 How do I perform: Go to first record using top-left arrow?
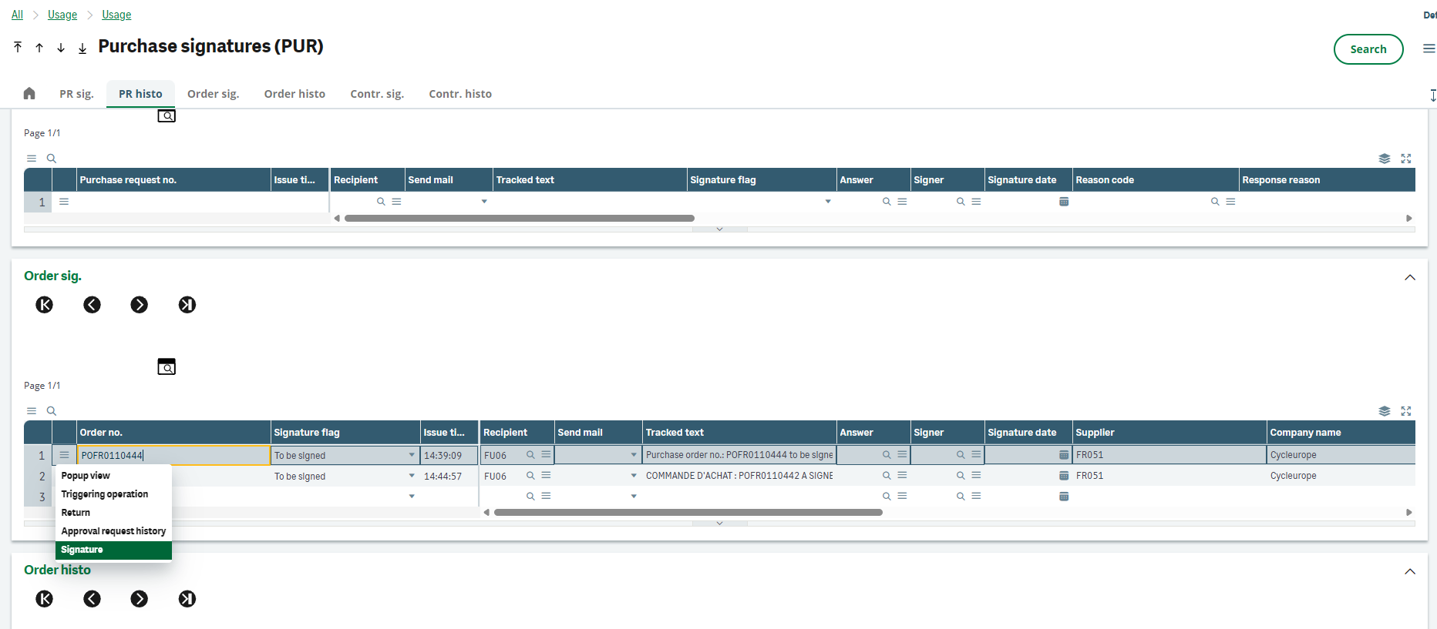pyautogui.click(x=18, y=48)
